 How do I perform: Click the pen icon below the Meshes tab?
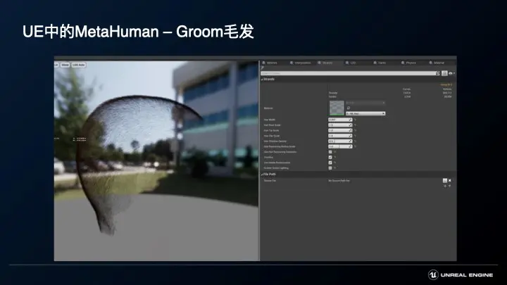tap(263, 68)
